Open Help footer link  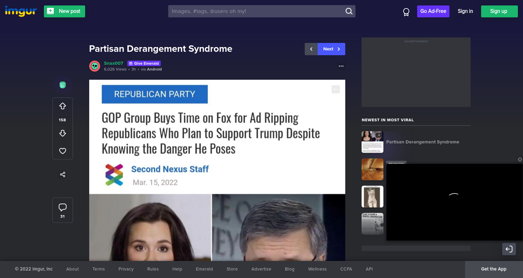[177, 269]
